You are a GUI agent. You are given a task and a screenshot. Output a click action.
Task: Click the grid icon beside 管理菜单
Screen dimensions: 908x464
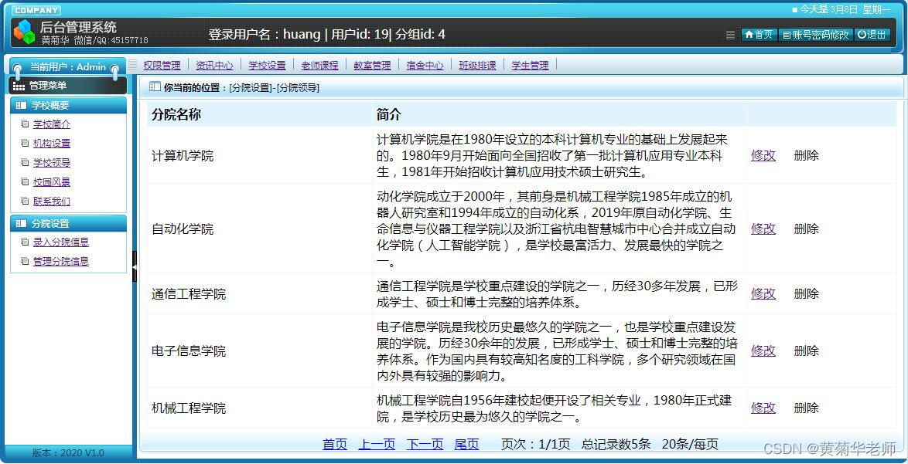point(19,86)
